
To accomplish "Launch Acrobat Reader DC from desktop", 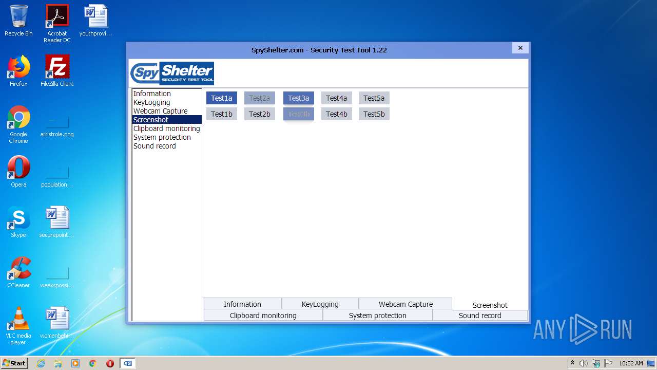I will pos(57,24).
